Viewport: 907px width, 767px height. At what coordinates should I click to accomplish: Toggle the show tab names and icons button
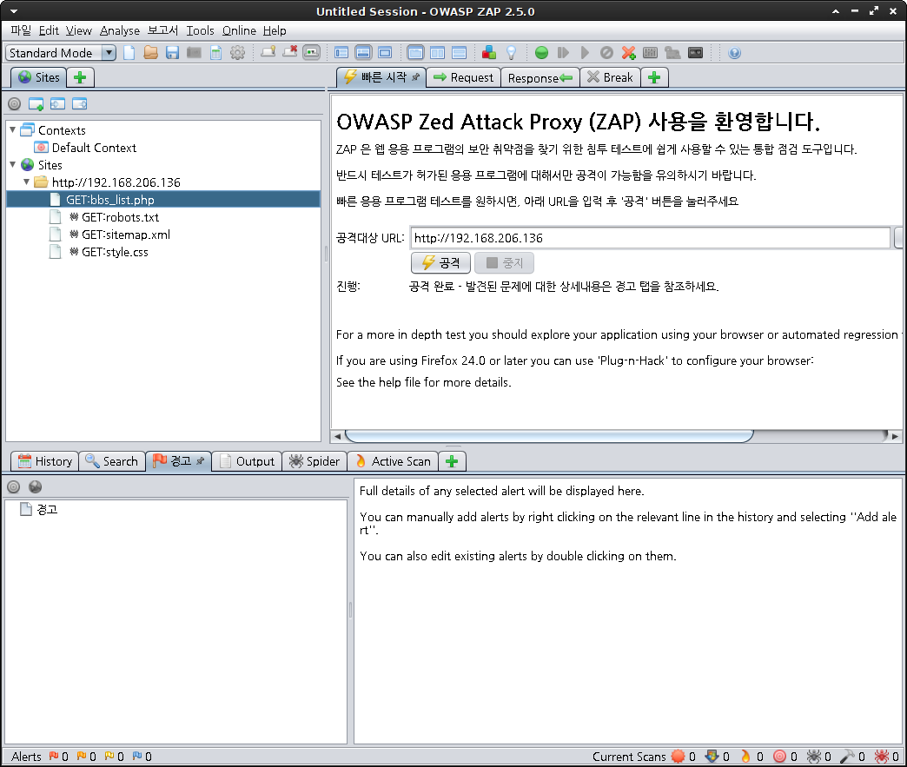point(311,53)
